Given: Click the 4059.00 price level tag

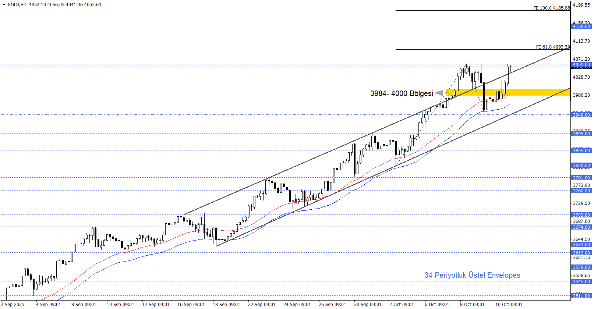Looking at the screenshot, I should [581, 65].
